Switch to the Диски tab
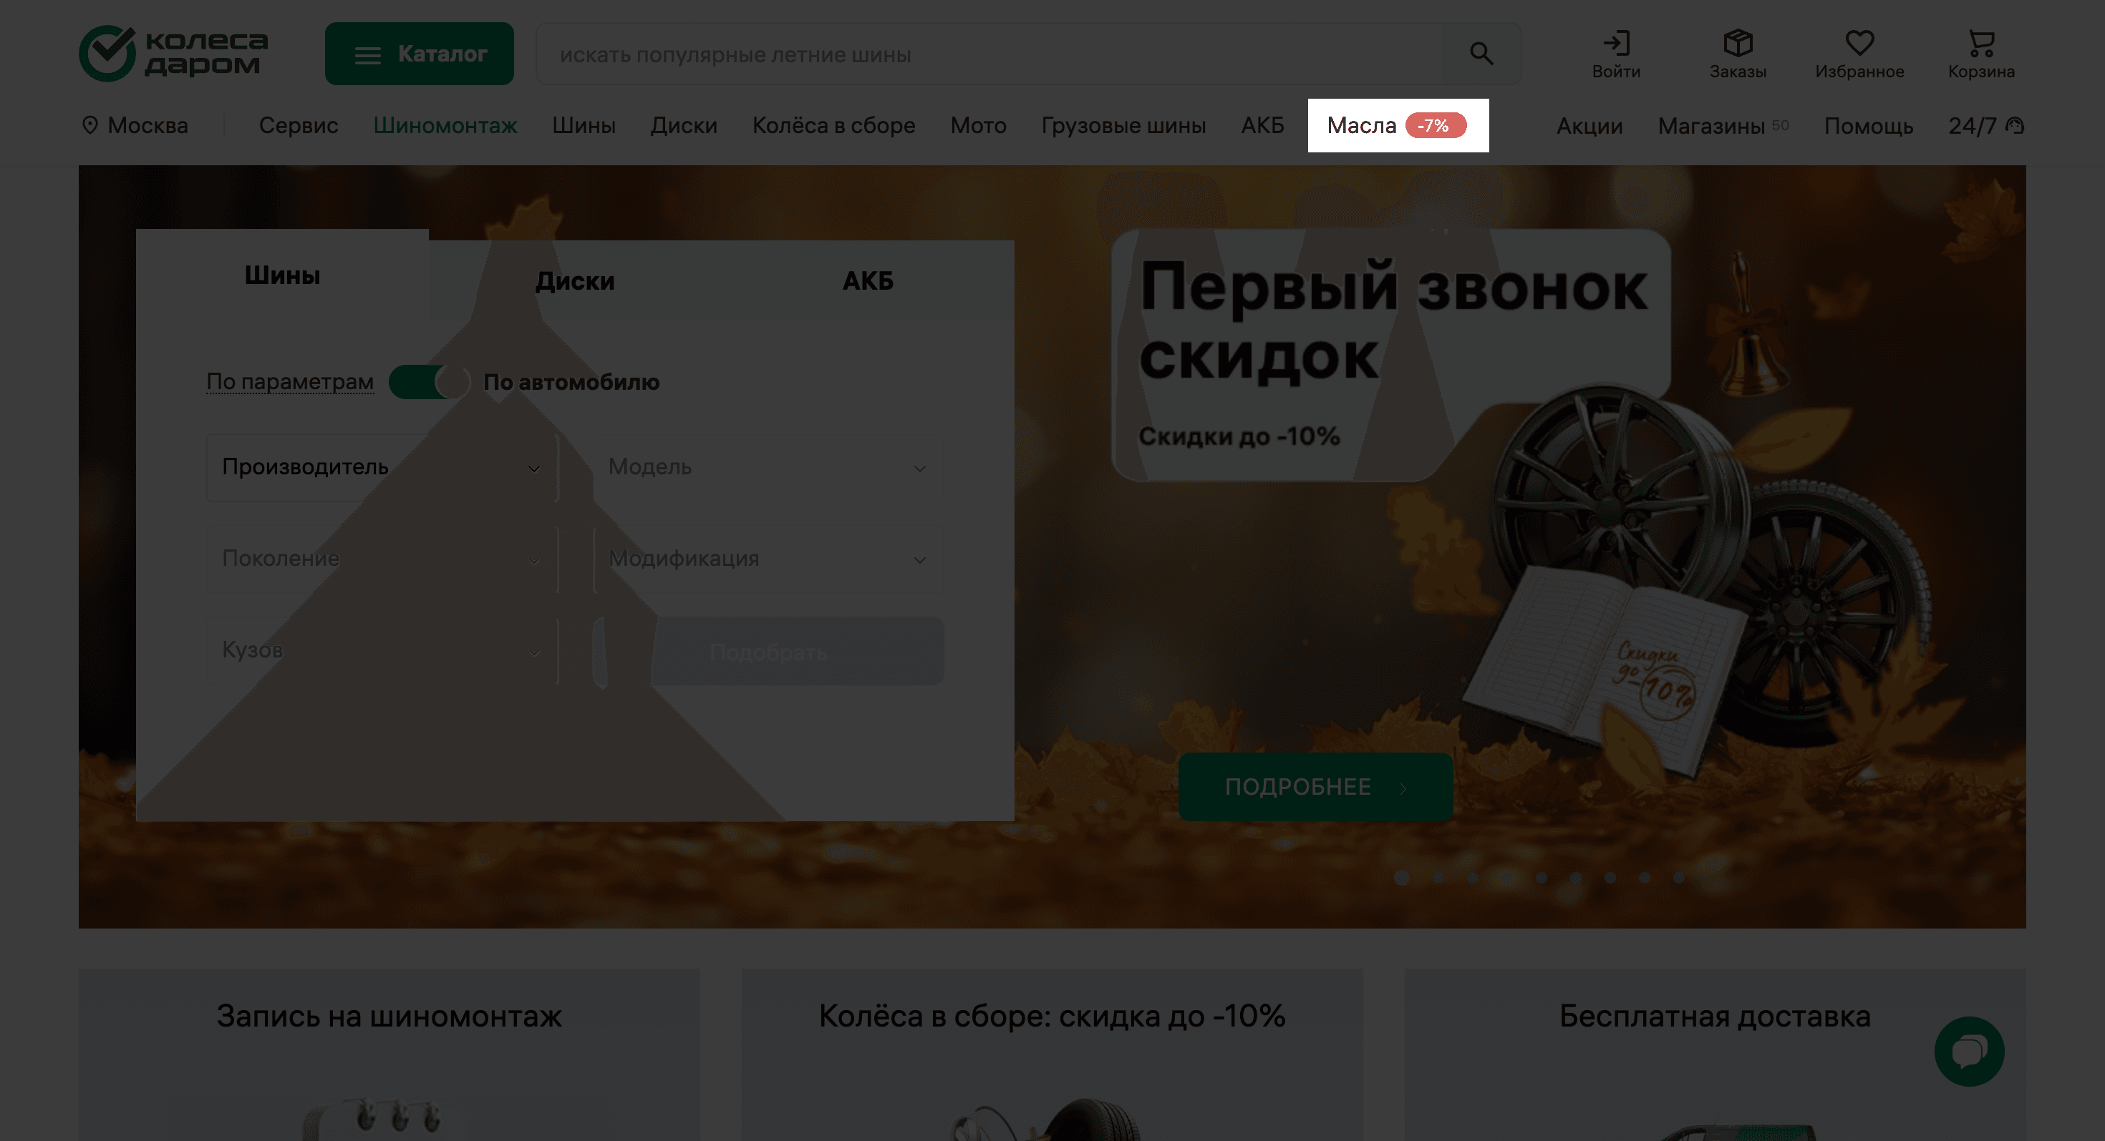Viewport: 2105px width, 1141px height. [574, 280]
